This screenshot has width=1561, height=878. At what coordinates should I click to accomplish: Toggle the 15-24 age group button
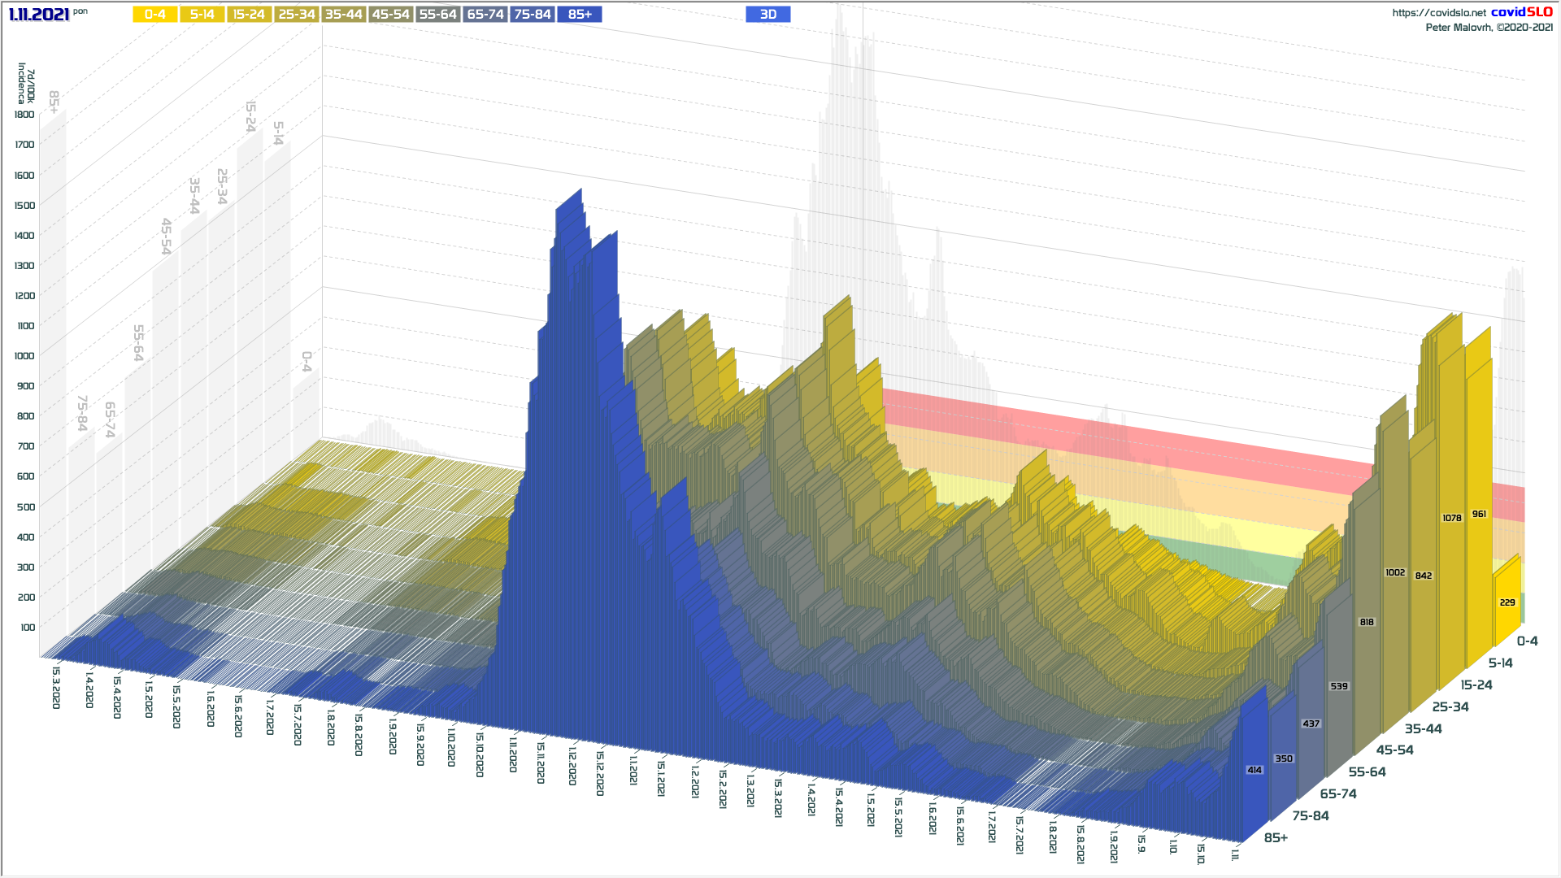click(249, 14)
